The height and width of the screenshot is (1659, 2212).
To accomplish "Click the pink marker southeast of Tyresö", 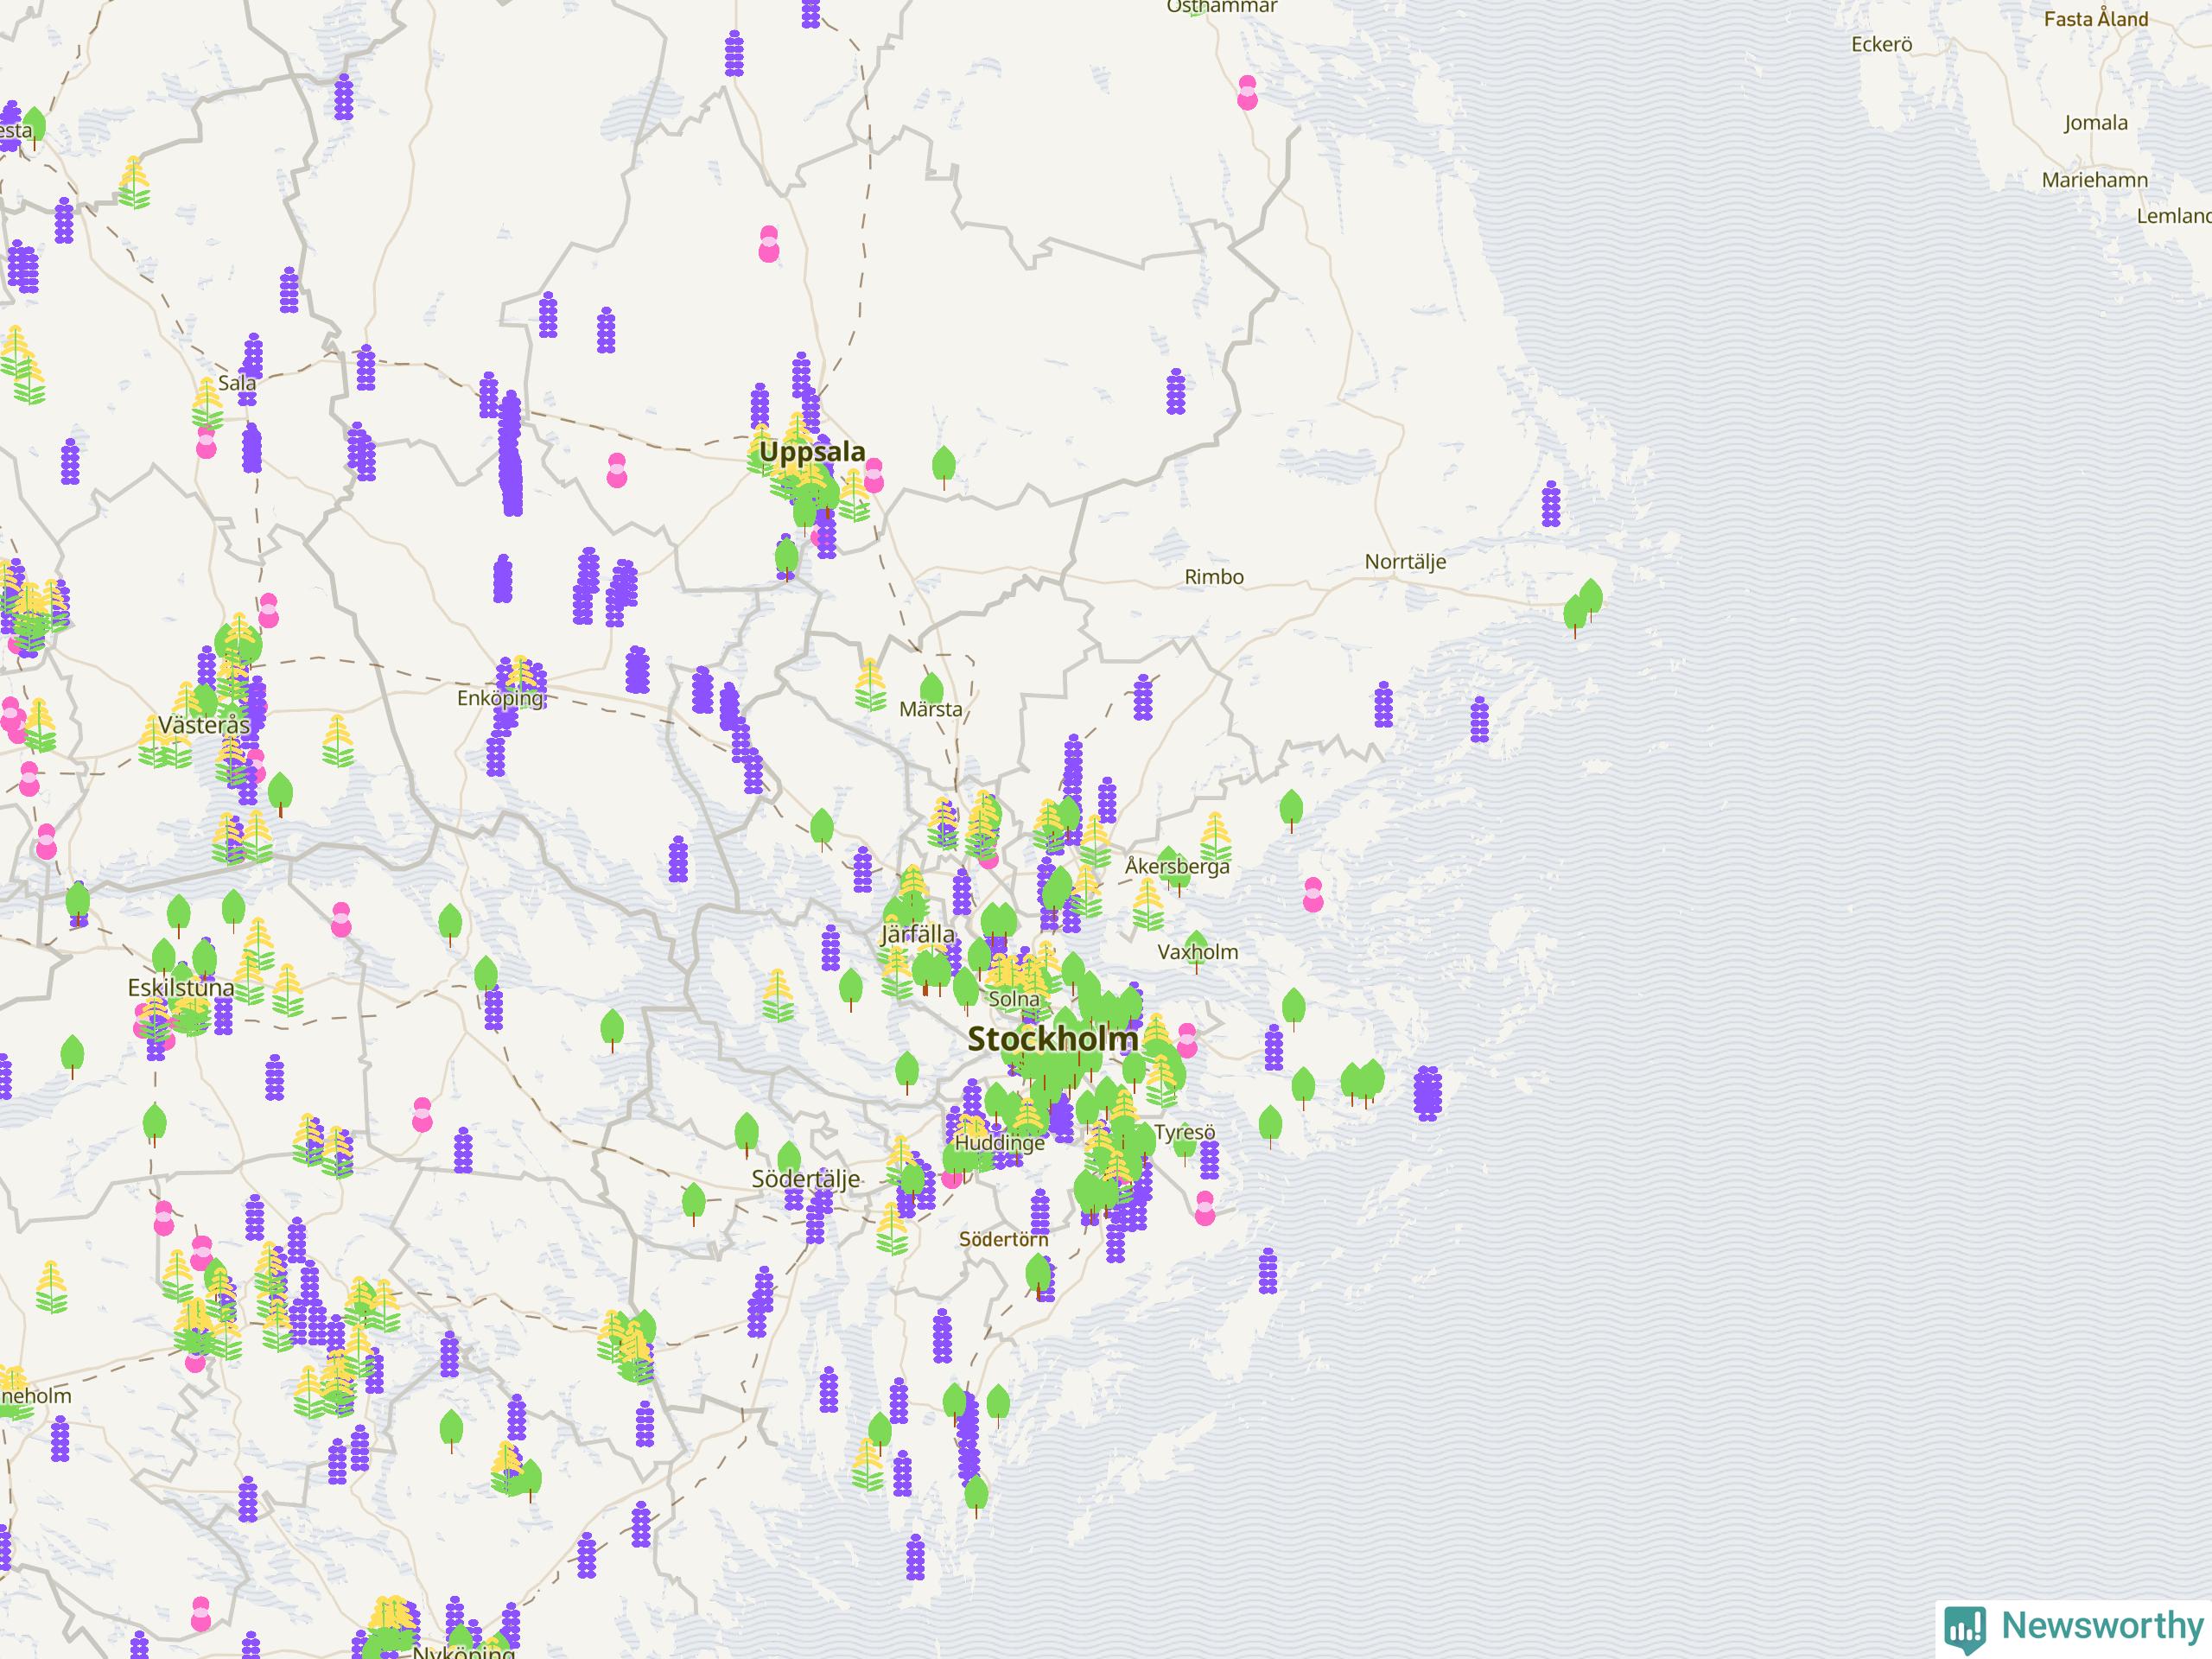I will (x=1205, y=1208).
